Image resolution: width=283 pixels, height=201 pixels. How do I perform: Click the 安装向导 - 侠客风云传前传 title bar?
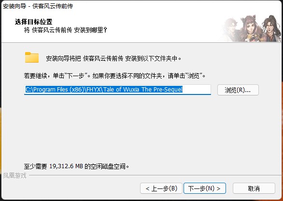tap(38, 6)
